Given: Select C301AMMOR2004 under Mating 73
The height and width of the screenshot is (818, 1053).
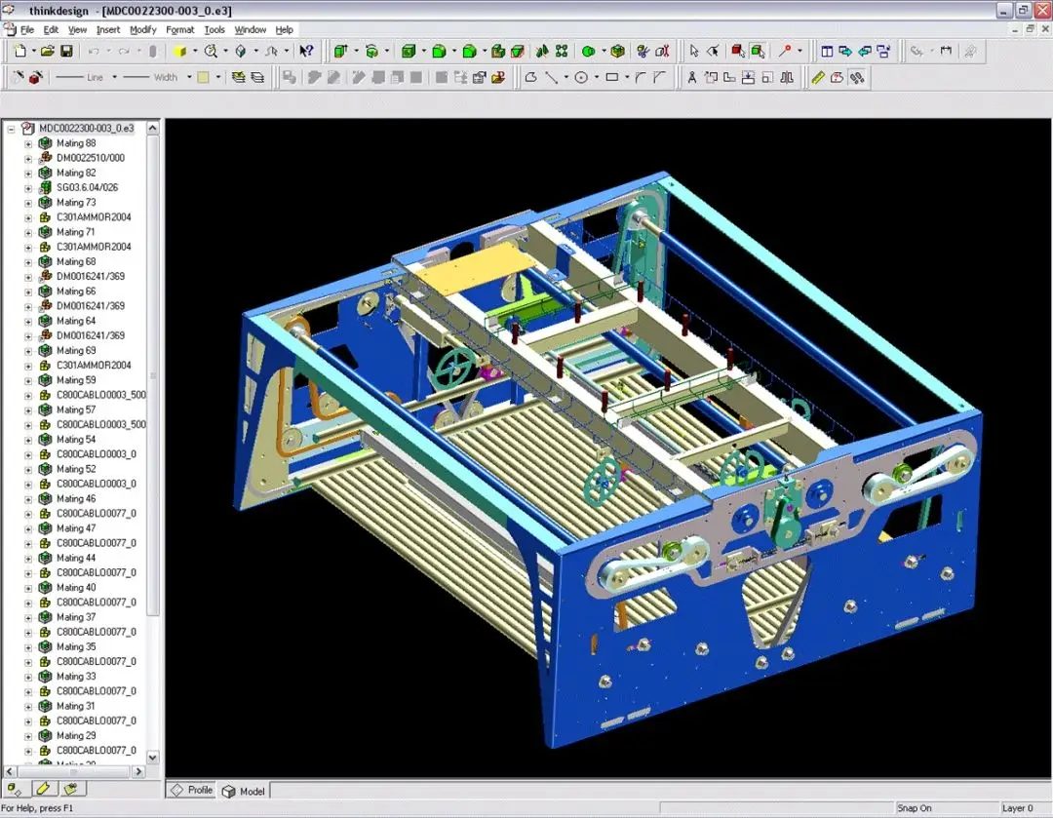Looking at the screenshot, I should click(x=94, y=216).
